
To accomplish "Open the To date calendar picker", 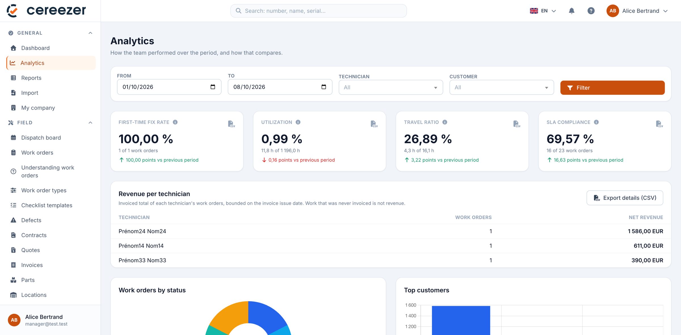I will coord(323,87).
